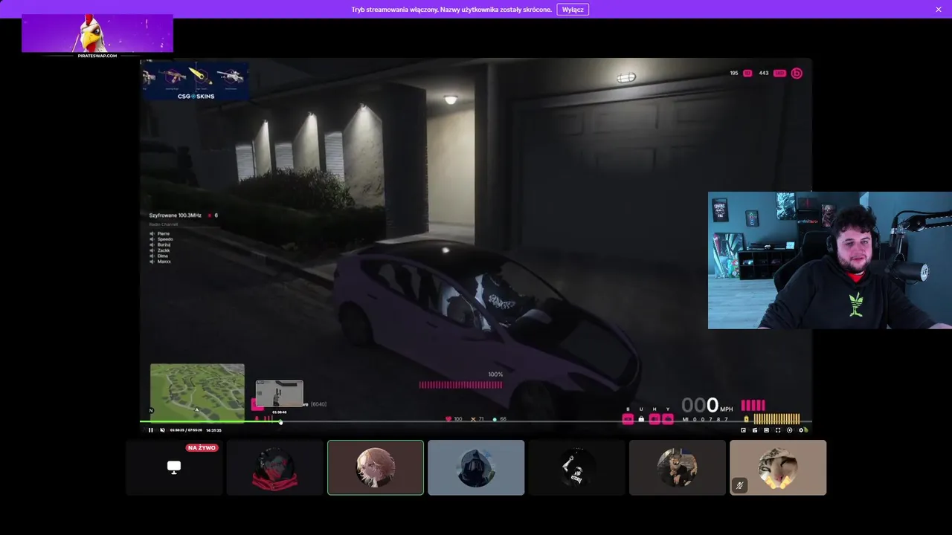Switch the player to theater mode
Viewport: 952px width, 535px height.
pos(766,430)
